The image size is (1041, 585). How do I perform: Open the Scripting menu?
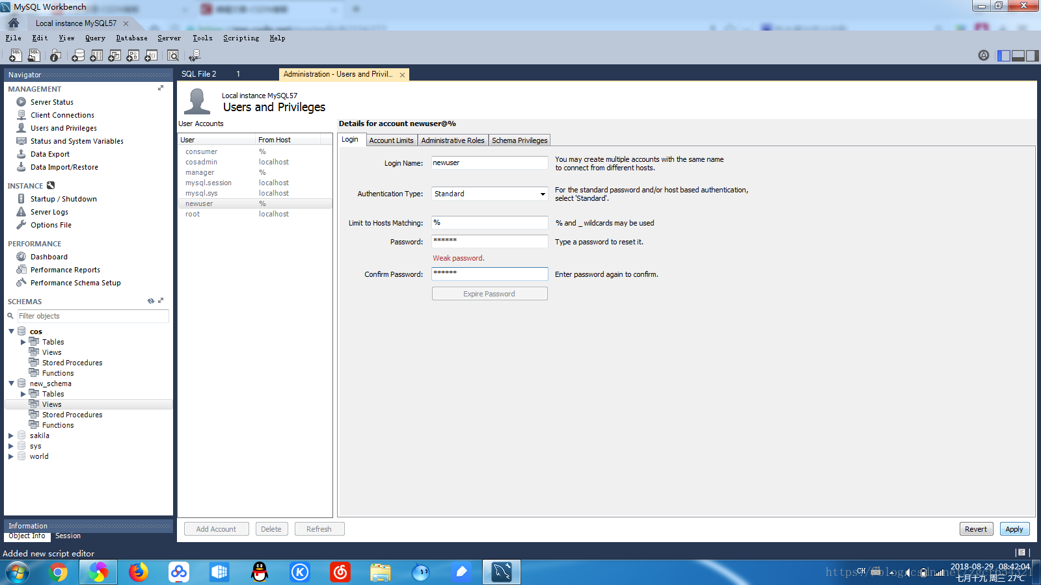pos(241,38)
